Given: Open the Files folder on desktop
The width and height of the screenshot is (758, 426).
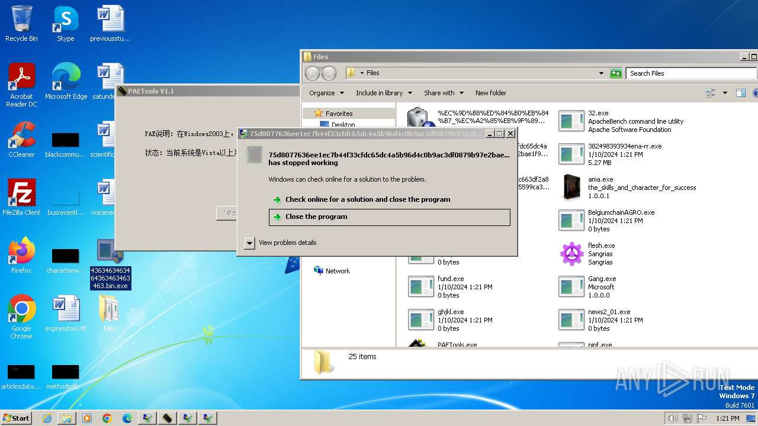Looking at the screenshot, I should coord(110,314).
